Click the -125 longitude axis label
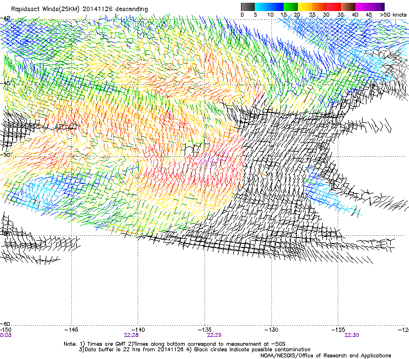The height and width of the screenshot is (359, 409). coord(338,330)
